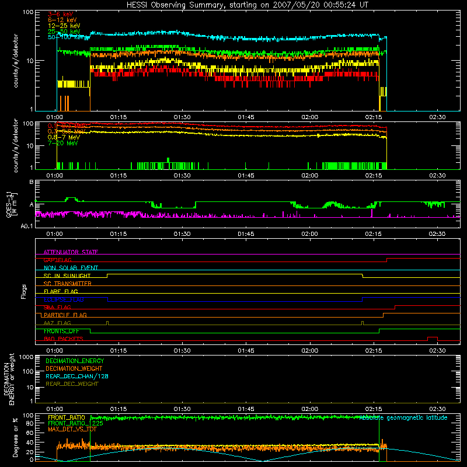
Task: Select the SC_TRANSMITTER flag label
Action: [68, 284]
